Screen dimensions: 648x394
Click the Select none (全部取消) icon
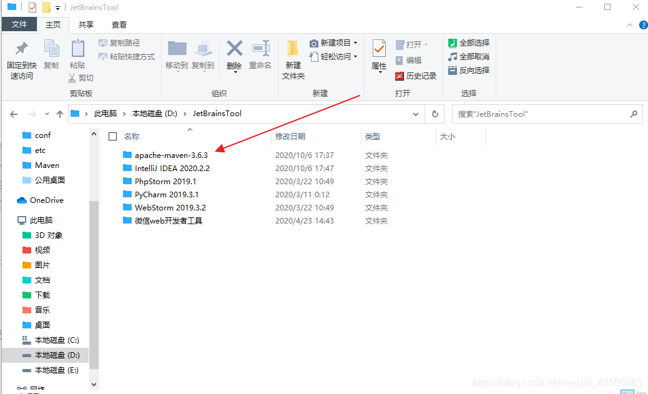[453, 57]
